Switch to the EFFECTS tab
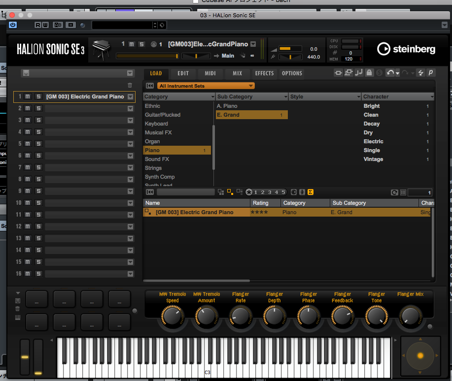Viewport: 452px width, 381px height. click(264, 73)
